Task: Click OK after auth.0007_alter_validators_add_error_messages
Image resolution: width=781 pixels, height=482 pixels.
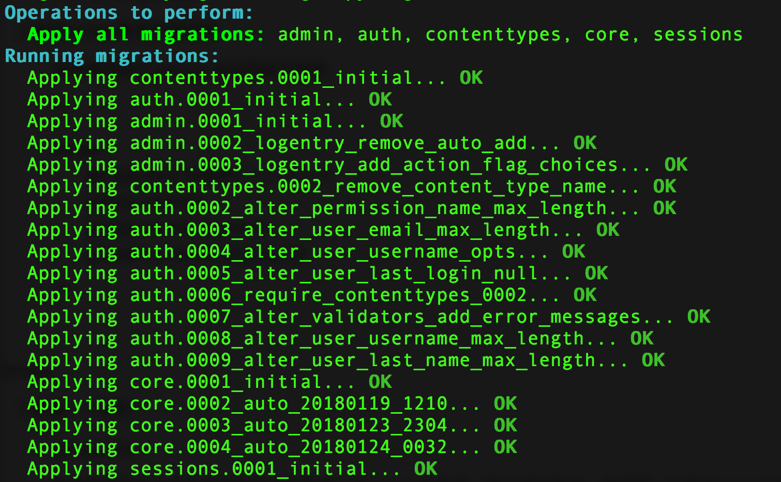Action: point(699,317)
